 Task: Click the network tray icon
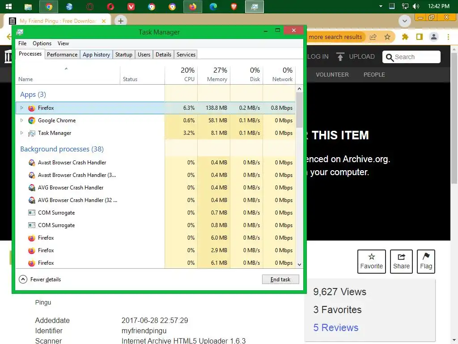[x=405, y=6]
